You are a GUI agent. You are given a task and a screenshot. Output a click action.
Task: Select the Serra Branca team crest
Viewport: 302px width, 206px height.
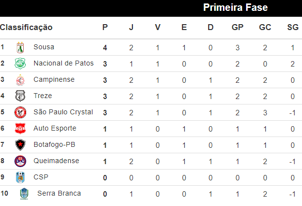(x=24, y=194)
